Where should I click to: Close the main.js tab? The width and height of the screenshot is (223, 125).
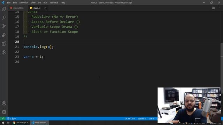45,8
